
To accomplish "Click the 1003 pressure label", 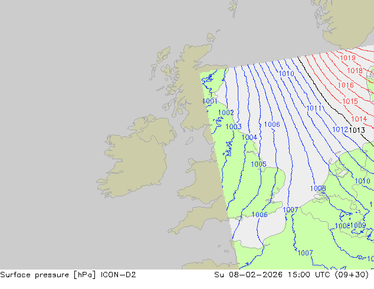I will pyautogui.click(x=234, y=127).
